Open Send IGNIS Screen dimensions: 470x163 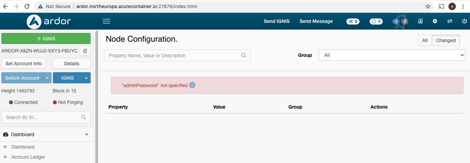pos(277,21)
